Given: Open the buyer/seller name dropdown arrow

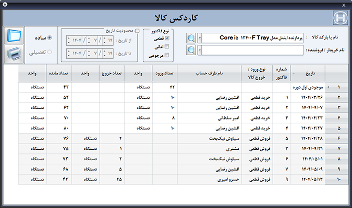Looking at the screenshot, I should pos(200,50).
